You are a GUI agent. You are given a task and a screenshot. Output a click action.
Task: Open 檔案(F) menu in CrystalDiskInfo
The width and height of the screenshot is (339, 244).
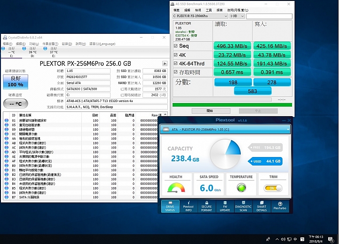(8, 44)
